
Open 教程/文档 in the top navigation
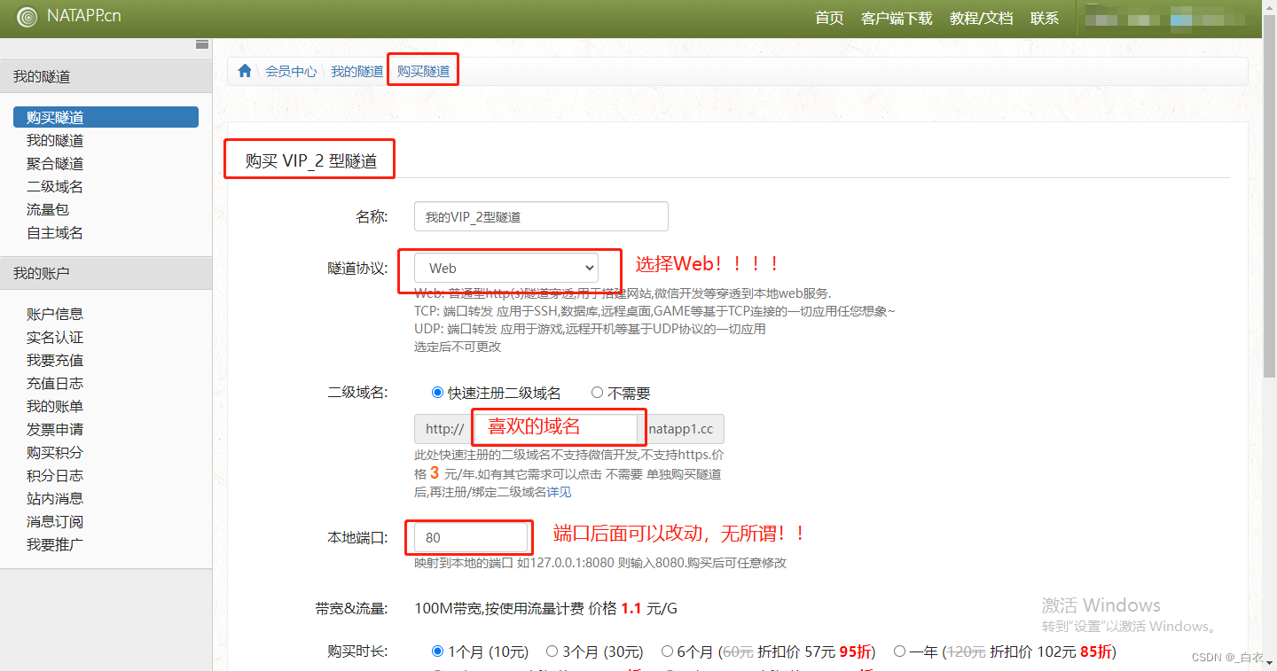point(981,18)
